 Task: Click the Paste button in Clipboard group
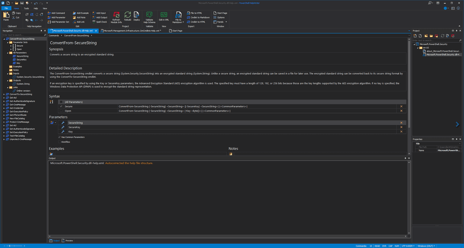point(6,16)
